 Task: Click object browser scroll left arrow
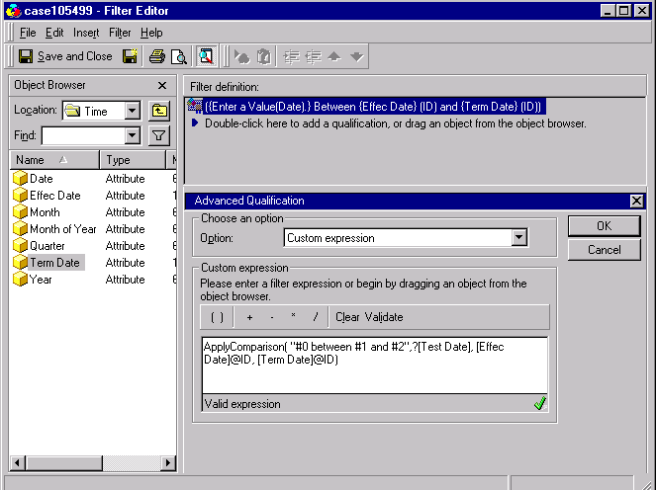(x=17, y=462)
